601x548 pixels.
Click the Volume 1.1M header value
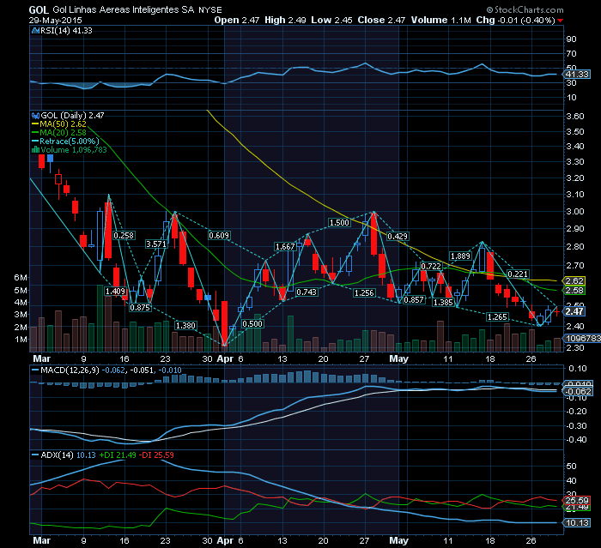tap(441, 21)
